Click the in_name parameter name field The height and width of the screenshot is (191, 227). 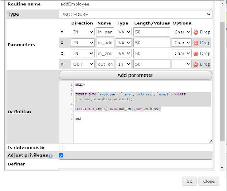[105, 32]
